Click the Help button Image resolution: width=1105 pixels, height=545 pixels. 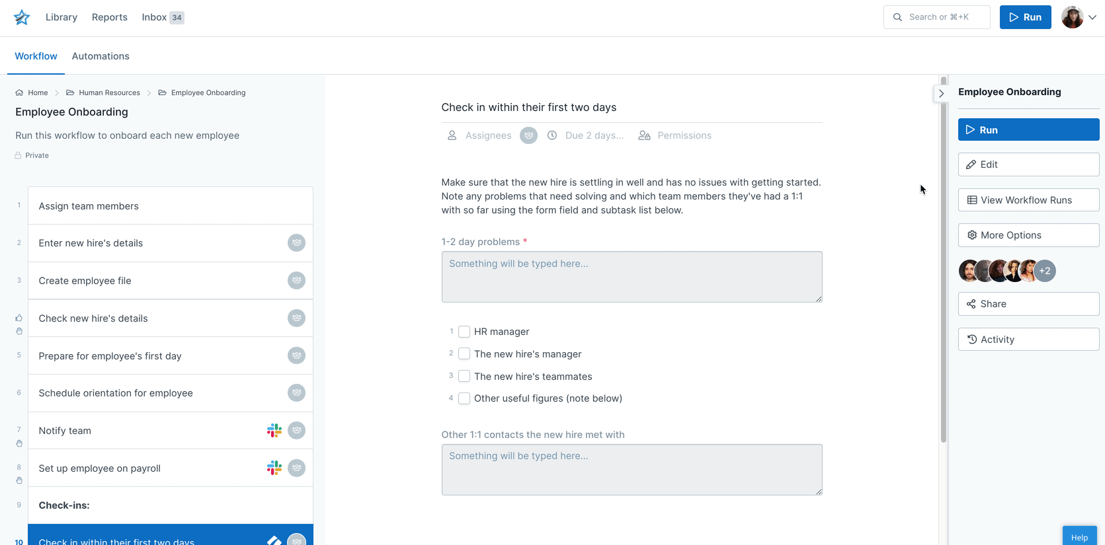tap(1079, 536)
